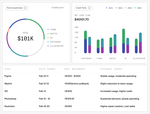Click the FIGMA axis label under bar chart

click(99, 59)
